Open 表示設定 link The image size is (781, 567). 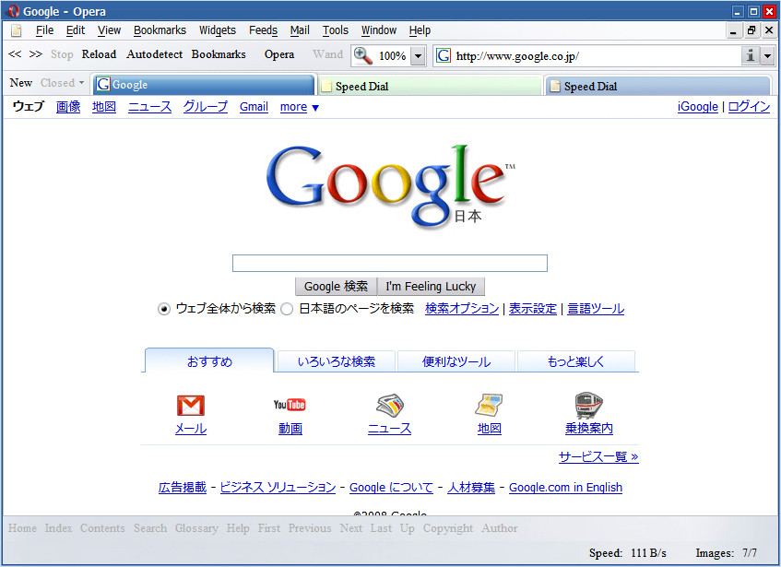coord(532,309)
